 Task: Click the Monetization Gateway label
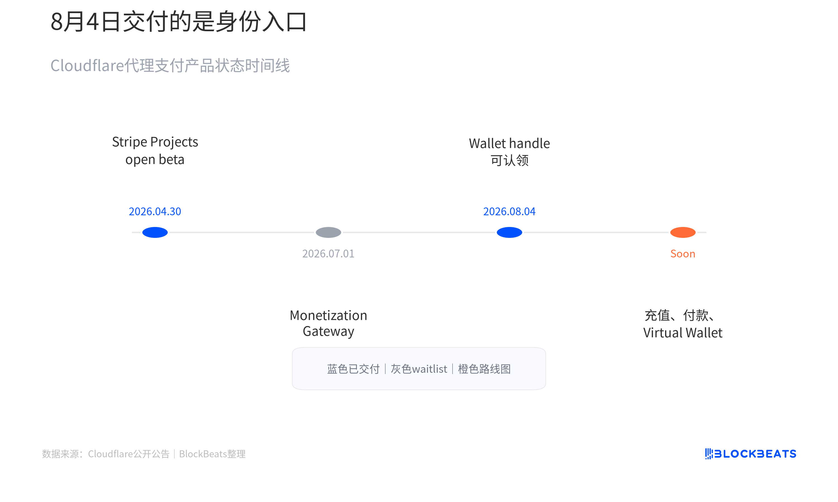[x=328, y=323]
